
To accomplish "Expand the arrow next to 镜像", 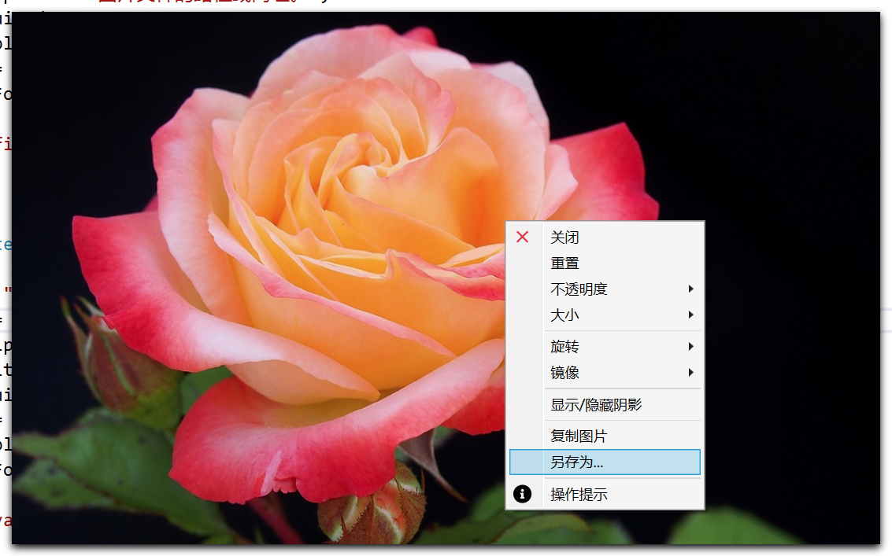I will pyautogui.click(x=690, y=373).
